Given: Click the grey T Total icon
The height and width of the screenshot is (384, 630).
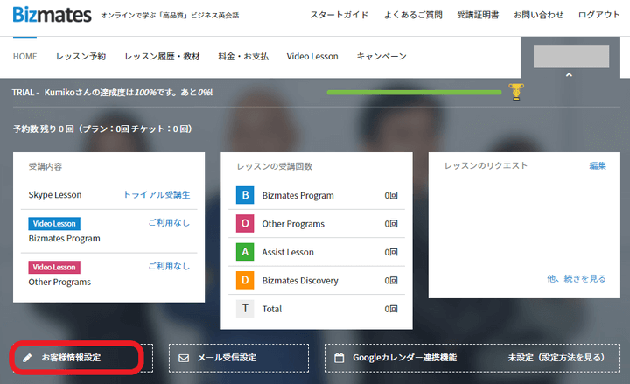Looking at the screenshot, I should (245, 309).
